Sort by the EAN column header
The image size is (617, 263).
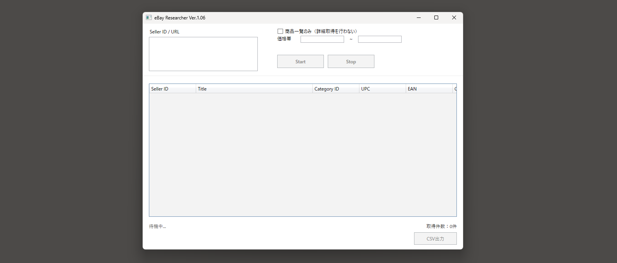point(429,89)
